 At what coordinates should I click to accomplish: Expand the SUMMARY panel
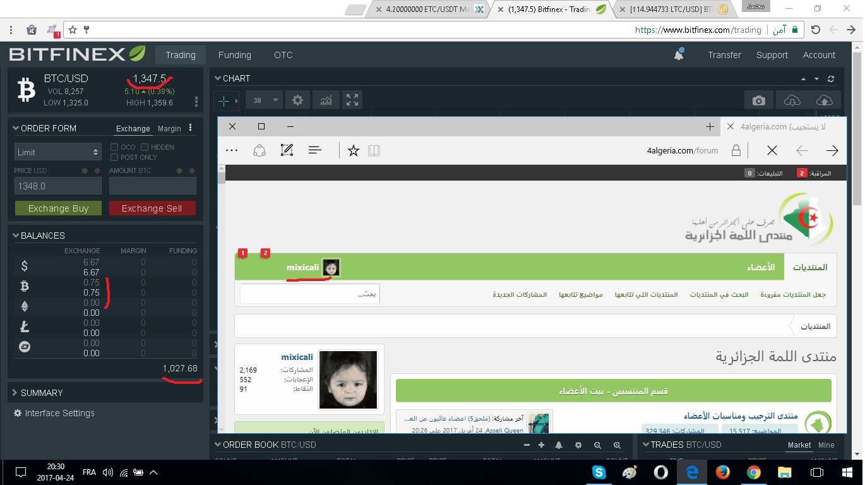[x=42, y=393]
